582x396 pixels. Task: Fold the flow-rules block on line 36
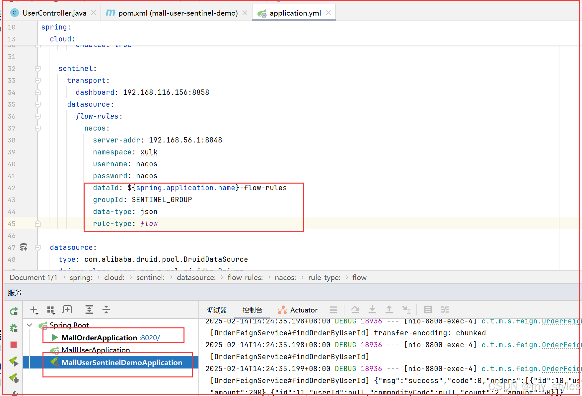tap(38, 116)
